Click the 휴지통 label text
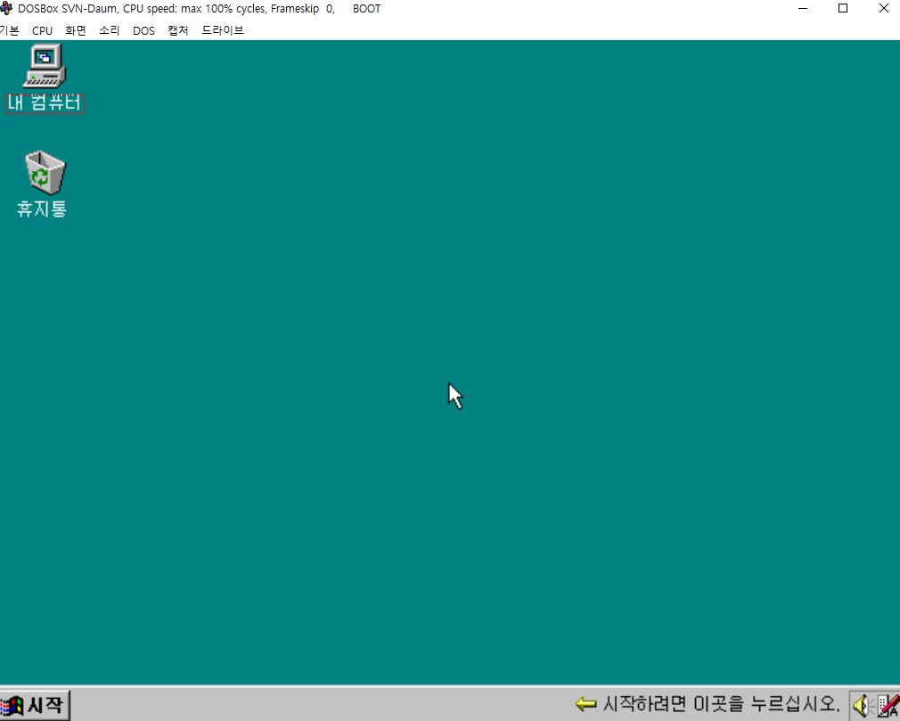The width and height of the screenshot is (900, 721). (x=42, y=209)
